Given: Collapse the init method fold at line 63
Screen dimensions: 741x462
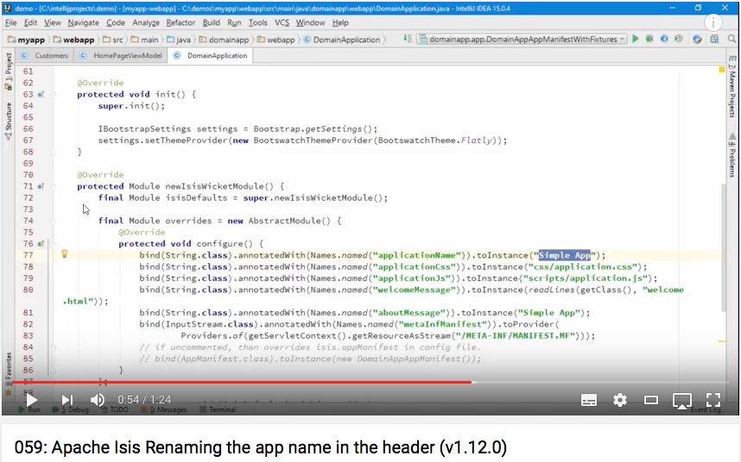Looking at the screenshot, I should click(x=54, y=94).
